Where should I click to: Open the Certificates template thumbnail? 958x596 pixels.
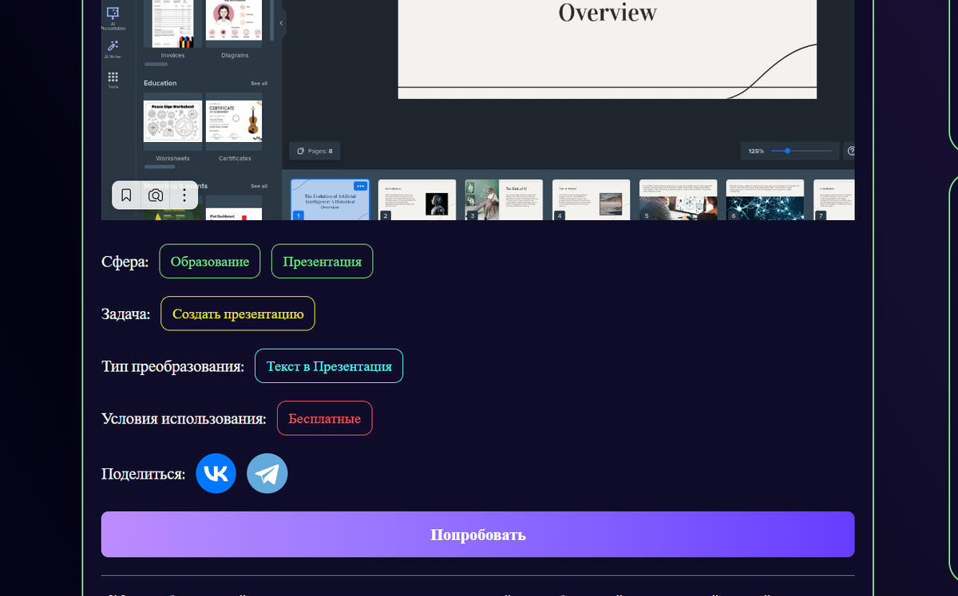click(x=234, y=121)
